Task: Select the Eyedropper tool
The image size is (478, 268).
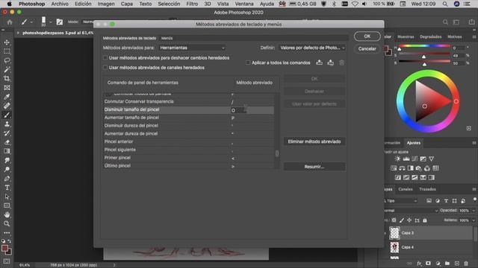Action: coord(7,97)
